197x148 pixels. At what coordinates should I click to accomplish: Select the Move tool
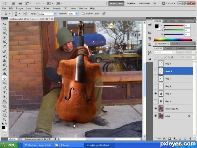(x=4, y=24)
